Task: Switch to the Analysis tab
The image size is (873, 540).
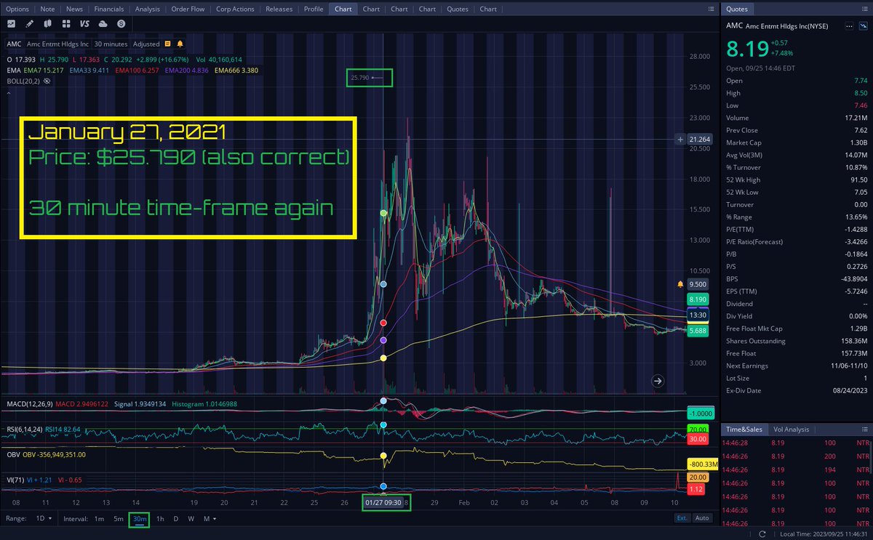Action: 148,9
